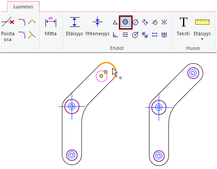Apply the Yhtenevyys coincidence constraint
Viewport: 217px width, 169px height.
(x=97, y=26)
